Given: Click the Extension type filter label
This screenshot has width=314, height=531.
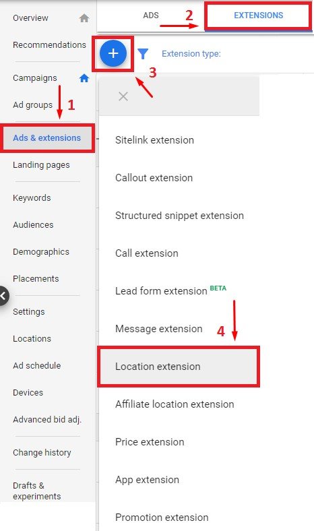Looking at the screenshot, I should pos(191,53).
